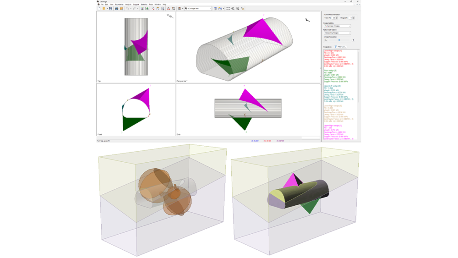Click the Undo arrow icon

coord(127,8)
